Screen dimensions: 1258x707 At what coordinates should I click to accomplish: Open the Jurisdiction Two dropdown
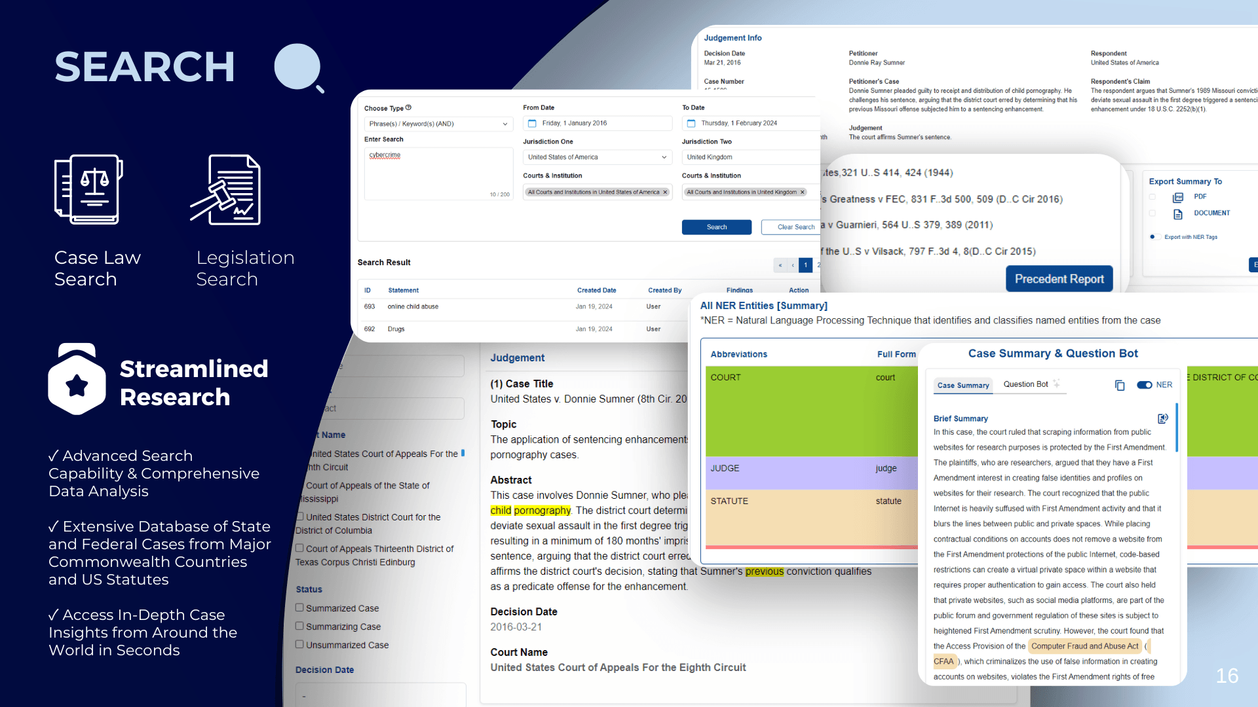click(751, 157)
